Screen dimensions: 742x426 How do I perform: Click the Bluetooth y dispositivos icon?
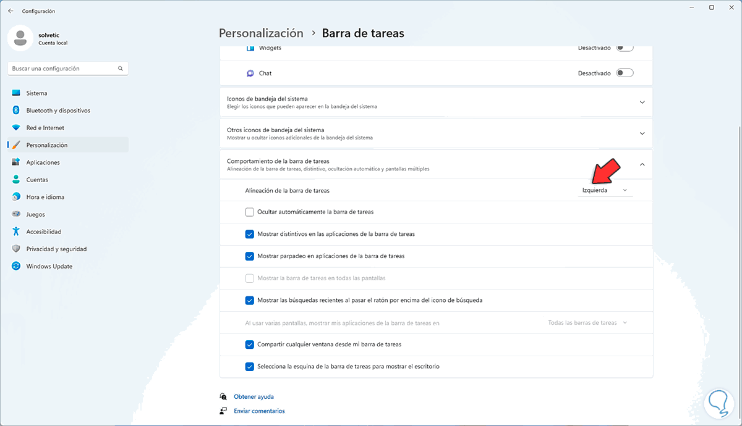(x=15, y=111)
